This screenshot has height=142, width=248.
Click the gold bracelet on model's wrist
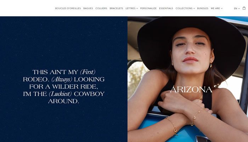pyautogui.click(x=196, y=116)
